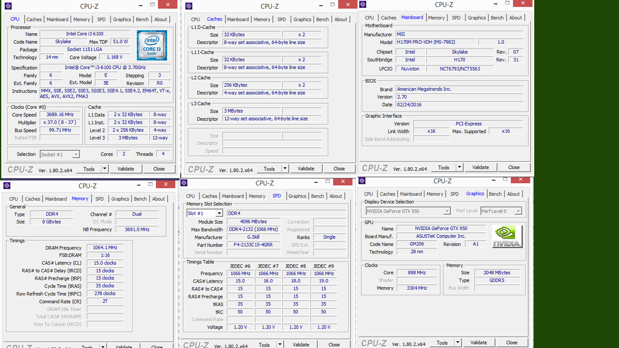Click the DRAM Frequency 1064.1 MHz value
619x348 pixels.
click(x=105, y=247)
